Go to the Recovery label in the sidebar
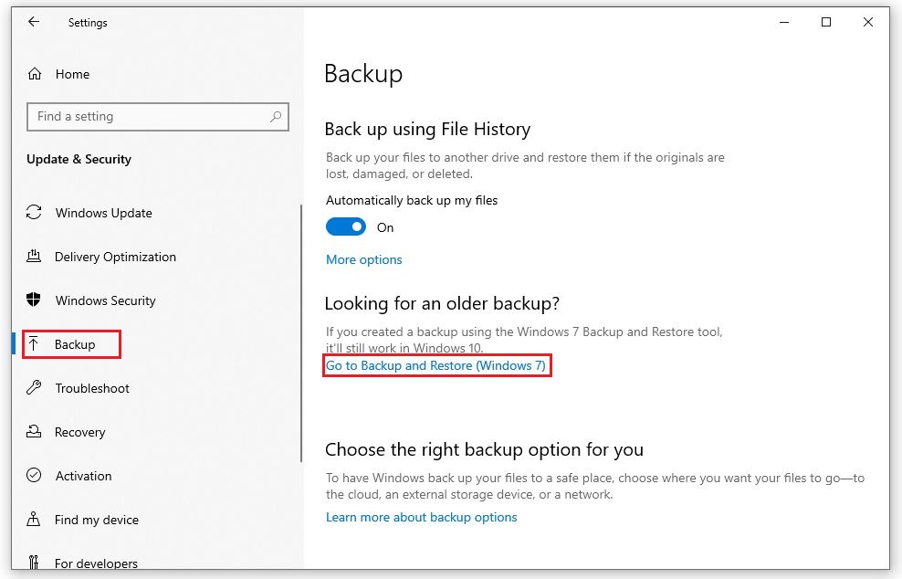902x579 pixels. point(80,432)
